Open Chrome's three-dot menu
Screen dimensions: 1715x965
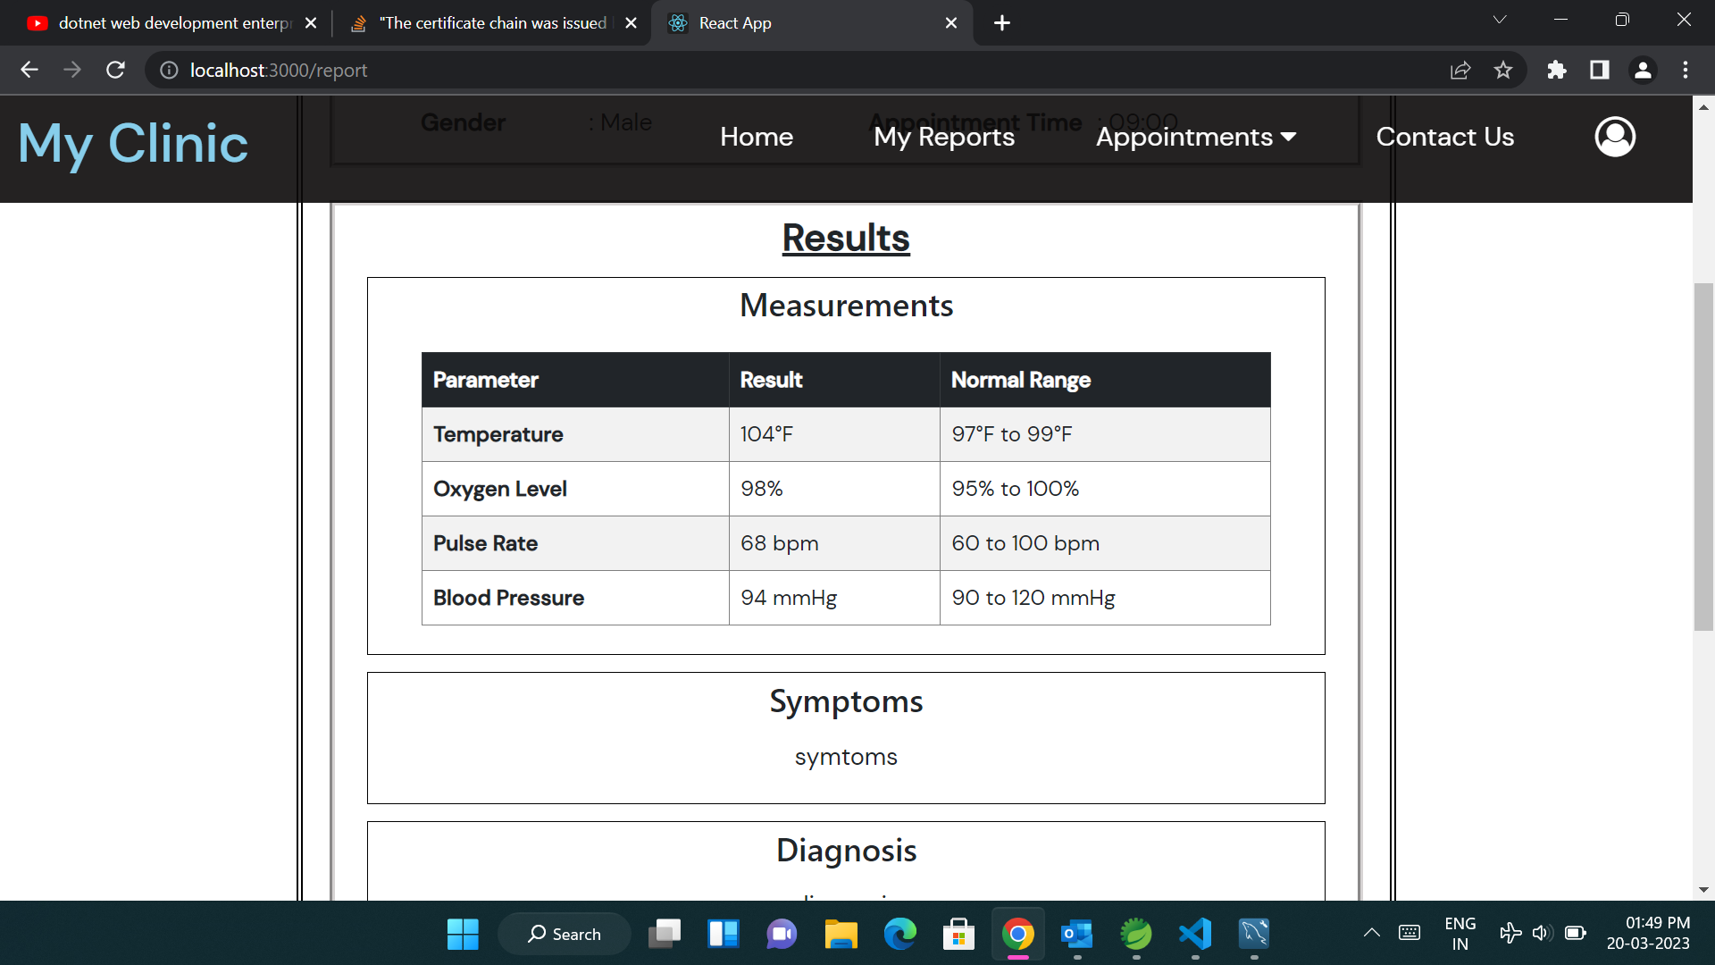[x=1686, y=70]
